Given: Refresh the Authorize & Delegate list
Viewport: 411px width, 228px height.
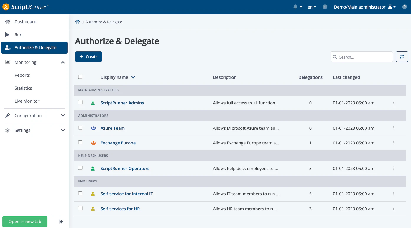Looking at the screenshot, I should [402, 56].
